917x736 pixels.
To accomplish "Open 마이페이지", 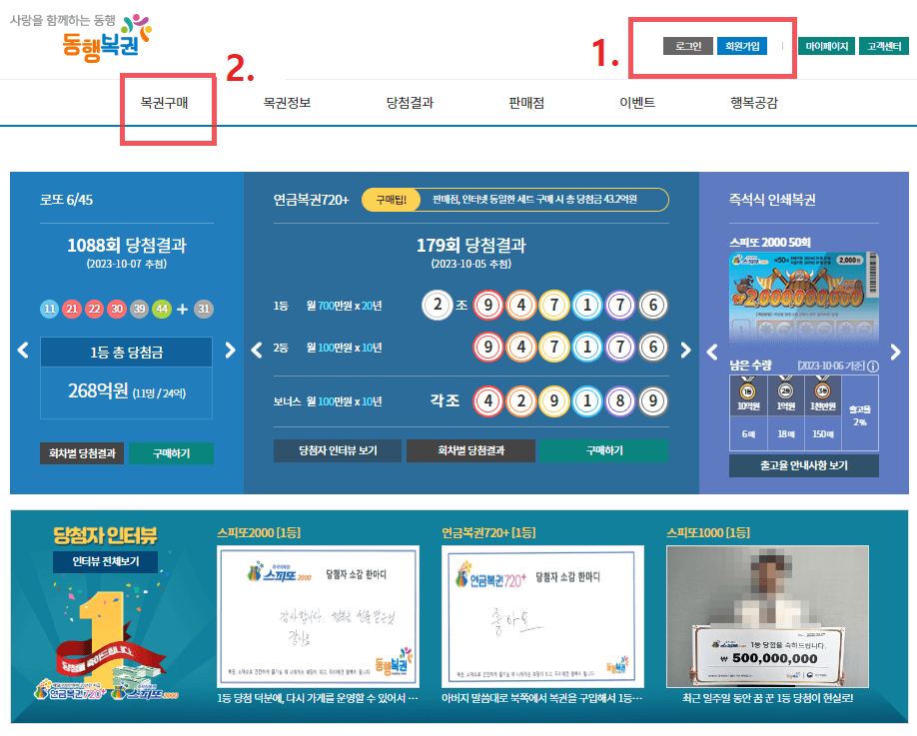I will click(x=826, y=46).
